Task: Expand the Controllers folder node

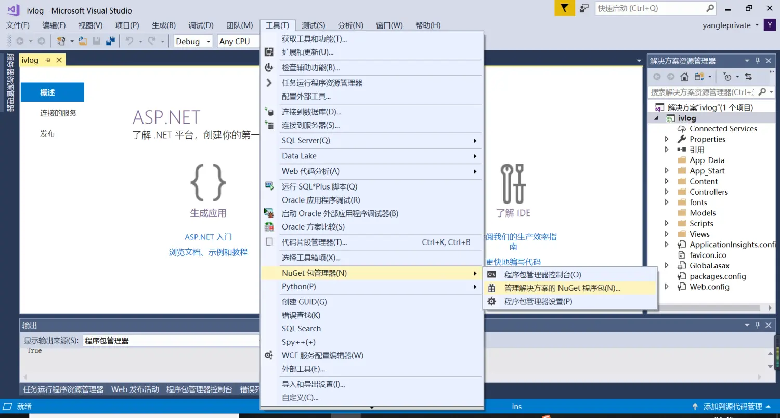Action: click(x=667, y=192)
